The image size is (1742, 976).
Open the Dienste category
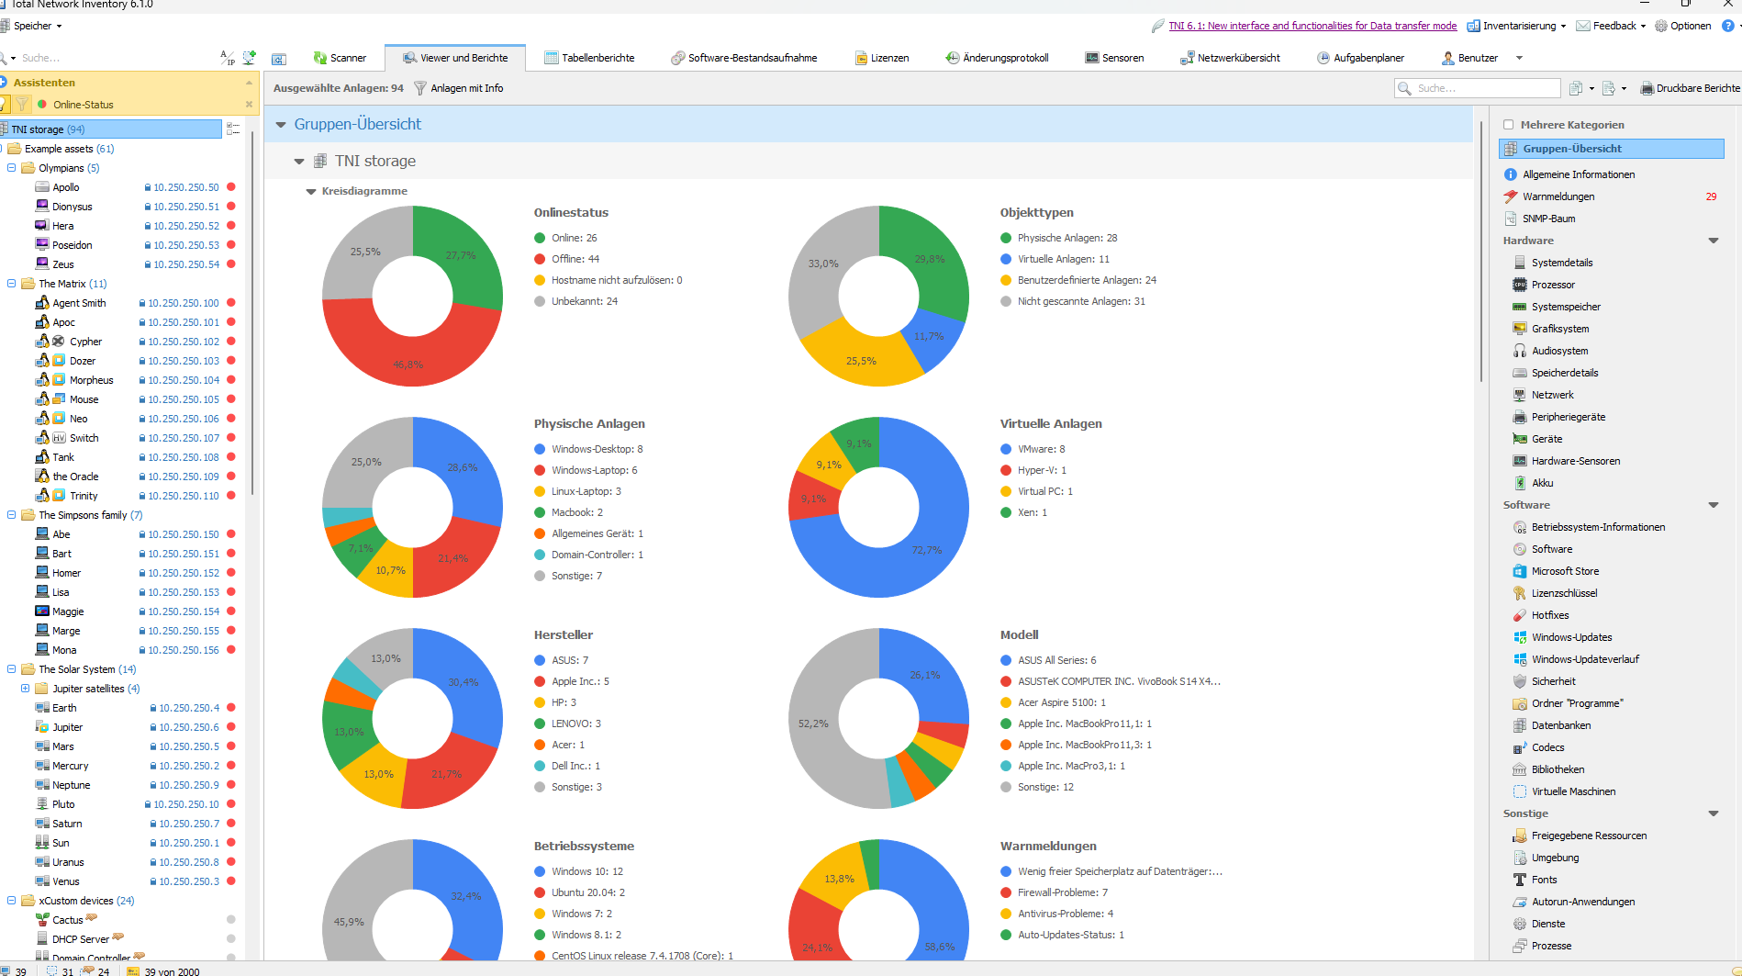tap(1548, 924)
